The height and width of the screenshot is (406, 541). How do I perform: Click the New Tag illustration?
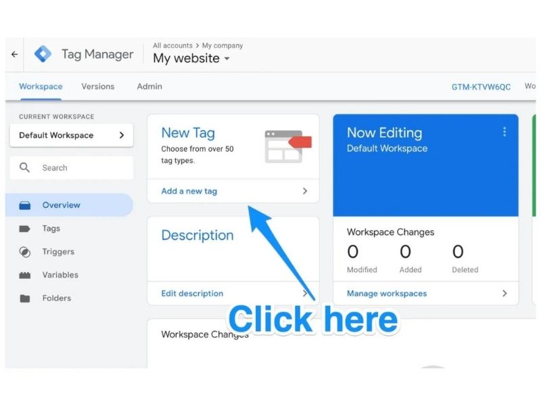pyautogui.click(x=288, y=146)
